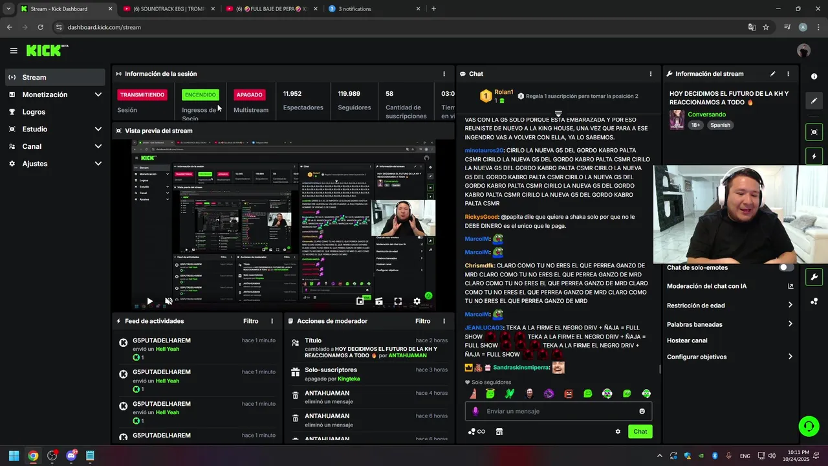Play the stream preview video
The height and width of the screenshot is (466, 828).
149,301
